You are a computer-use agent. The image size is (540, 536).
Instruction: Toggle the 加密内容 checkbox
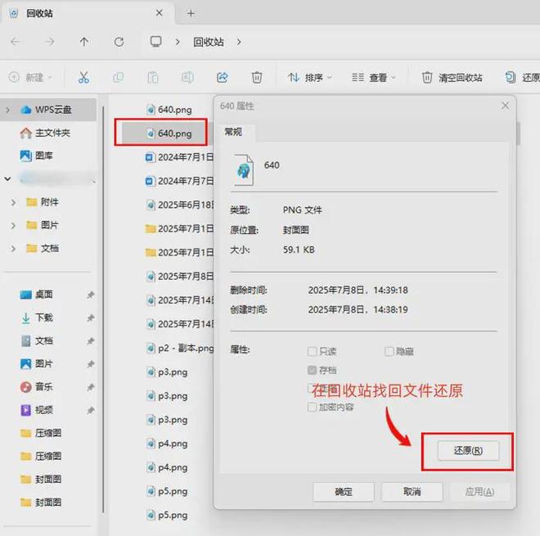(x=312, y=408)
